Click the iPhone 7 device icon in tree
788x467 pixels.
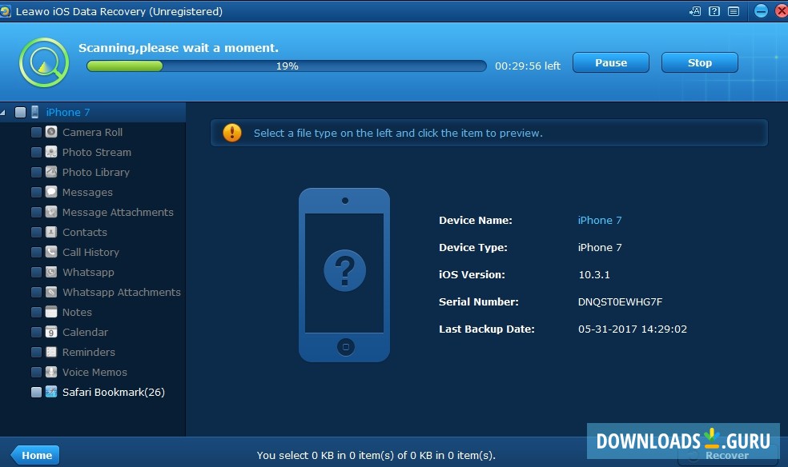(34, 112)
